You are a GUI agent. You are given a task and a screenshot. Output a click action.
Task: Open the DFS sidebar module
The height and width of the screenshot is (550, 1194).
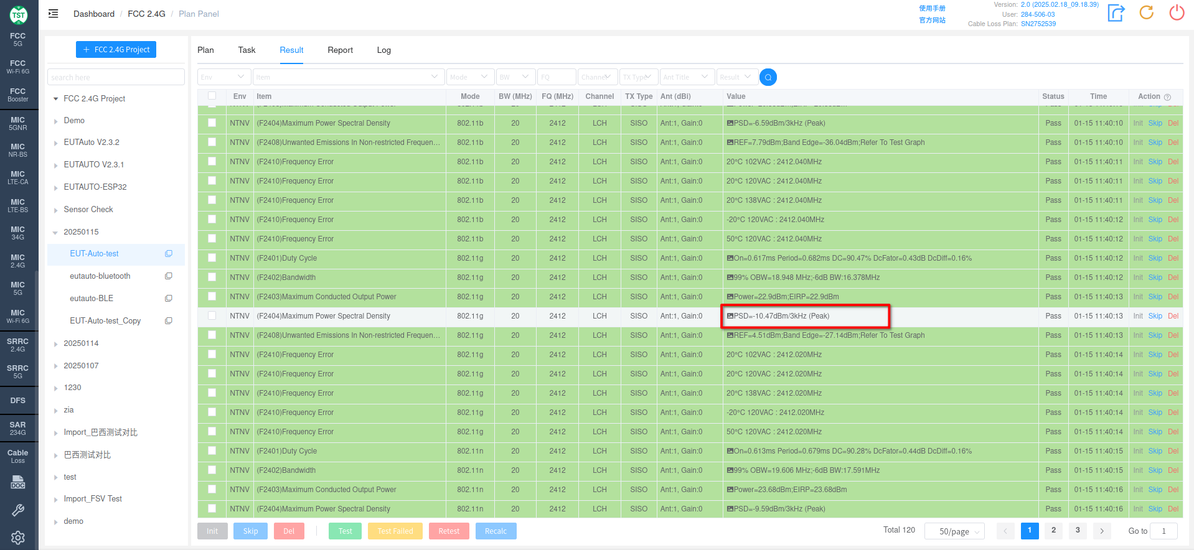click(x=17, y=400)
